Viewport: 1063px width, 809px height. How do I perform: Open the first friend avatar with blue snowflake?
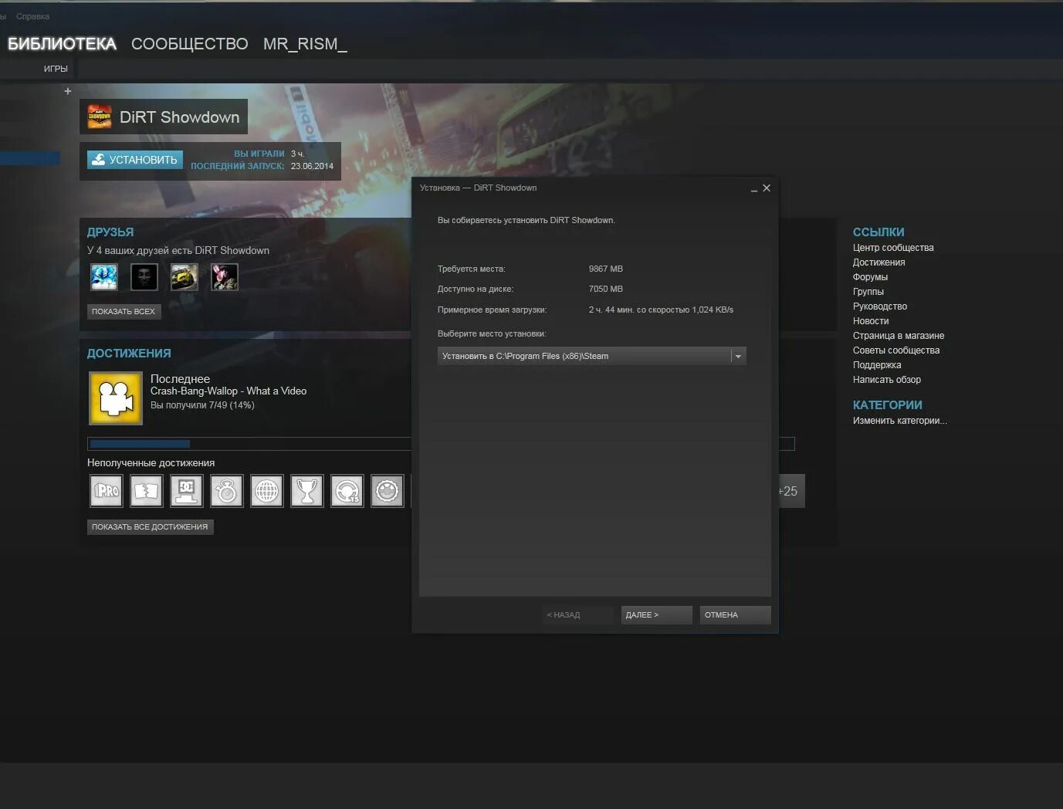104,277
